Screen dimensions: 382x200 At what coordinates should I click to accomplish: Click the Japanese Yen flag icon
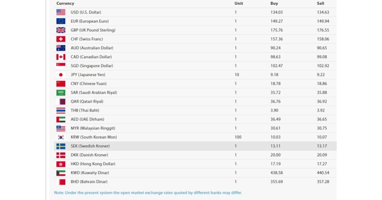(x=61, y=75)
